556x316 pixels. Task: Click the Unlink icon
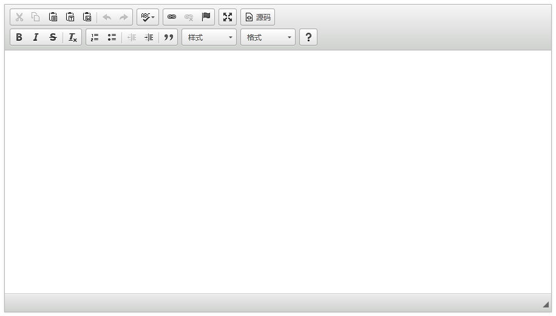(189, 17)
